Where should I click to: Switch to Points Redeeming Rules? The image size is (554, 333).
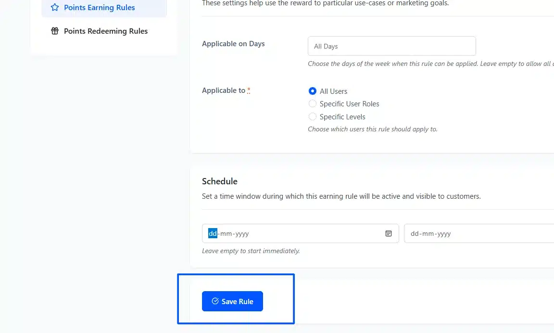click(x=105, y=30)
